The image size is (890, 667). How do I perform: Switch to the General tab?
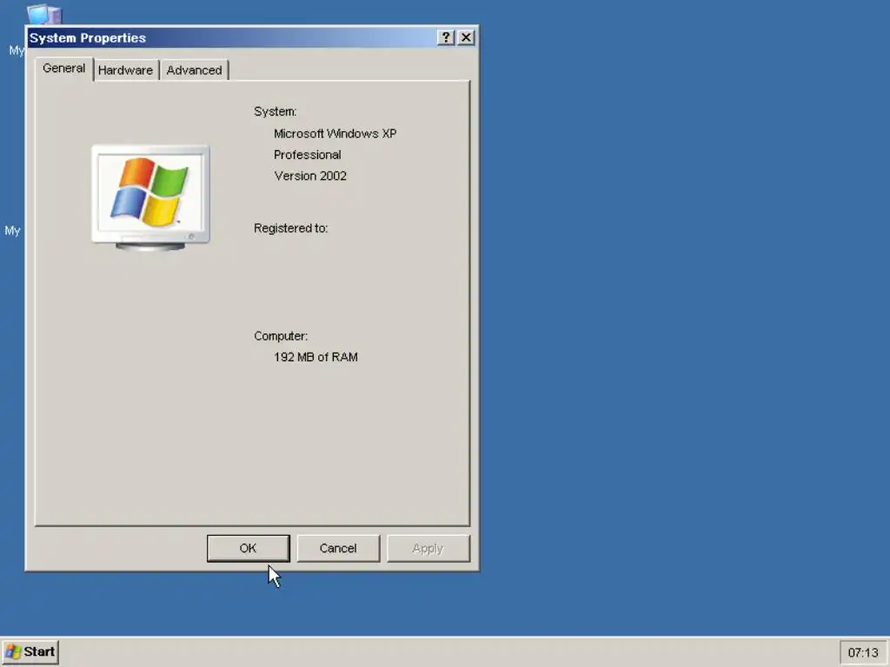(x=63, y=69)
